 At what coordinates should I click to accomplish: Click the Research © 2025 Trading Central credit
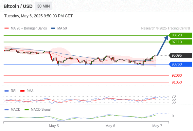coord(166,28)
